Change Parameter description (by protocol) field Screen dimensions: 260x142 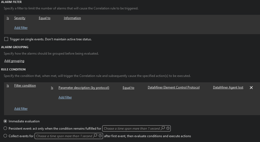84,88
